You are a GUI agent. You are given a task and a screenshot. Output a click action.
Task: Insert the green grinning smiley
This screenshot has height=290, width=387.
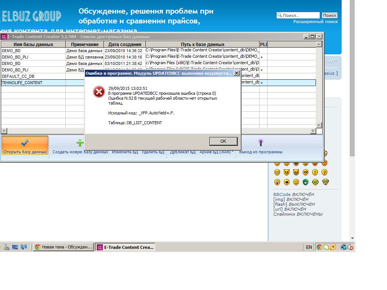pos(305,182)
